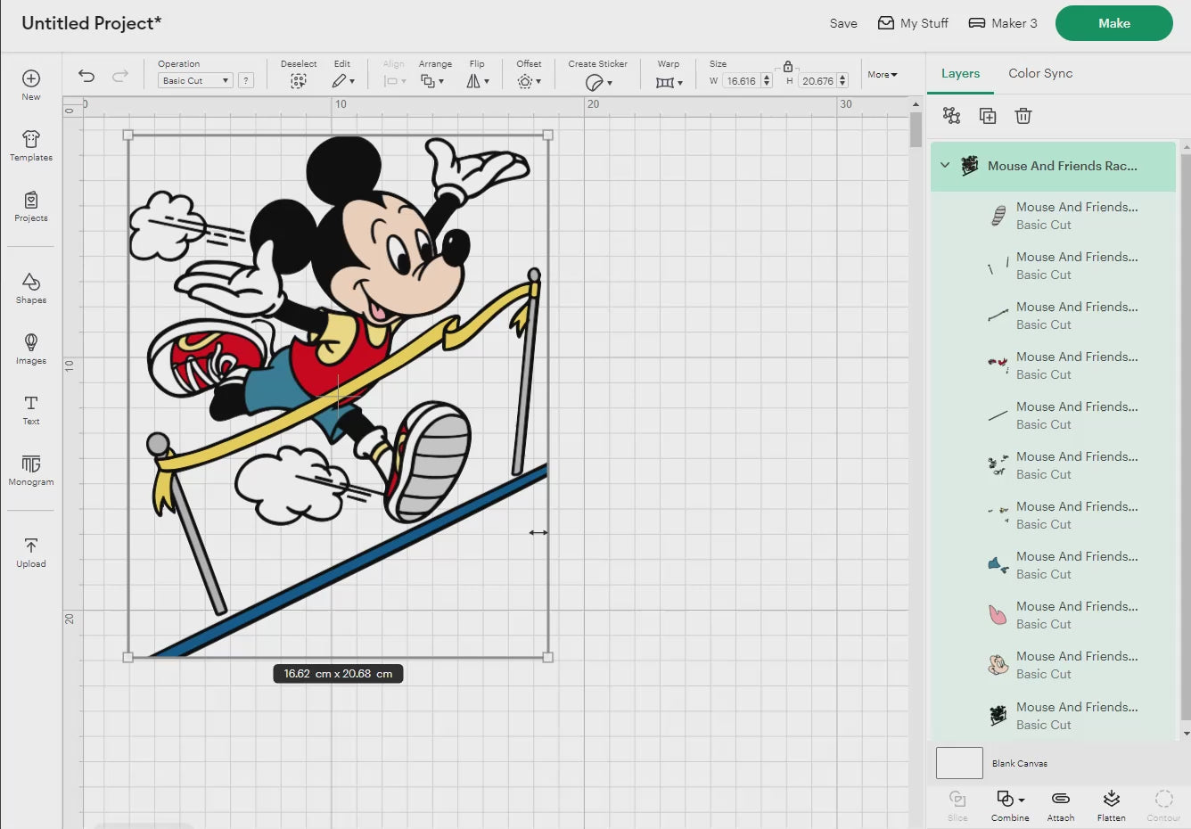Open the Templates panel
This screenshot has height=829, width=1191.
point(31,145)
